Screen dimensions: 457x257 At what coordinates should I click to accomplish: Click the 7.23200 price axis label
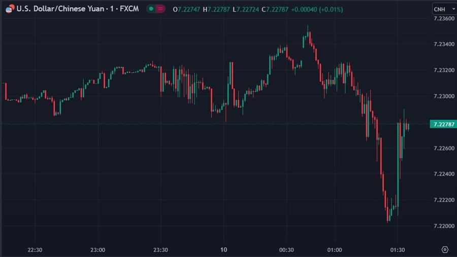pyautogui.click(x=444, y=70)
